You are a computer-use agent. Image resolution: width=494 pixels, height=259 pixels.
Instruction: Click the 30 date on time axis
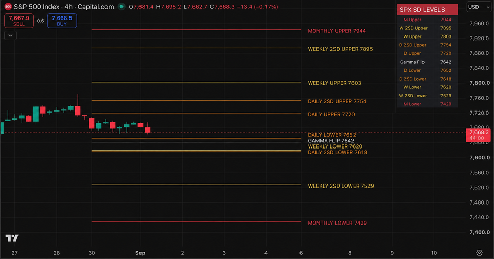92,253
